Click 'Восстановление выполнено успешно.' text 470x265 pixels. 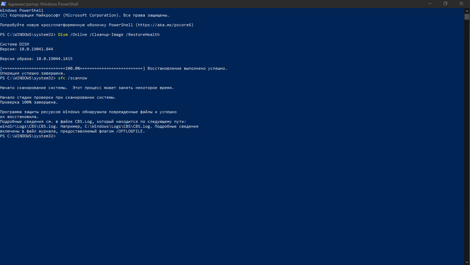[187, 69]
